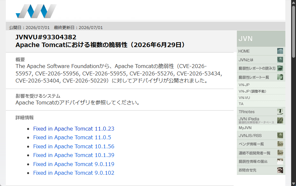
Task: Select VN-JP (調整不能) submenu entry
Action: coord(261,91)
